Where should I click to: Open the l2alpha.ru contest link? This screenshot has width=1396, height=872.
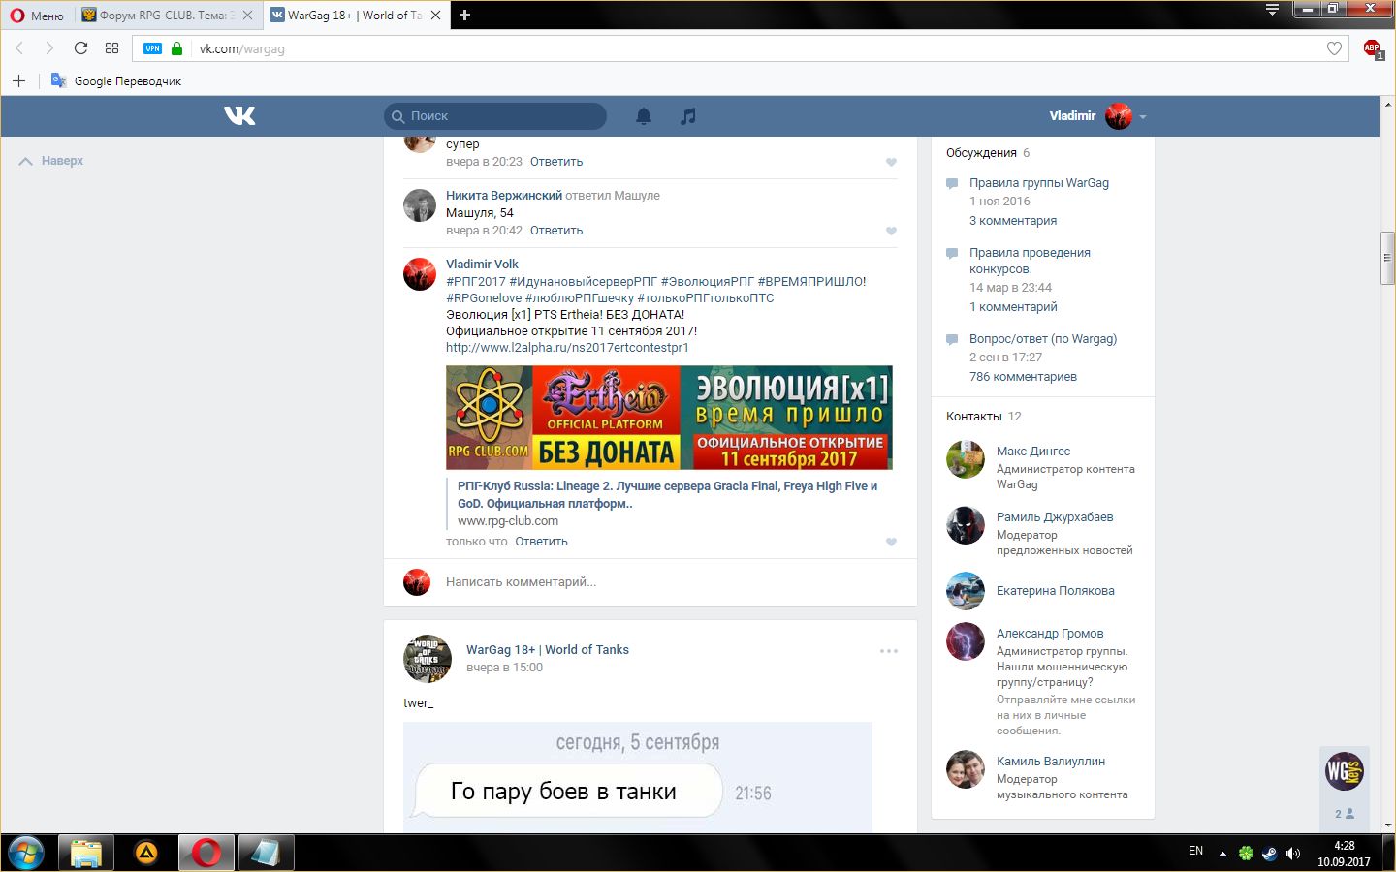[x=567, y=348]
